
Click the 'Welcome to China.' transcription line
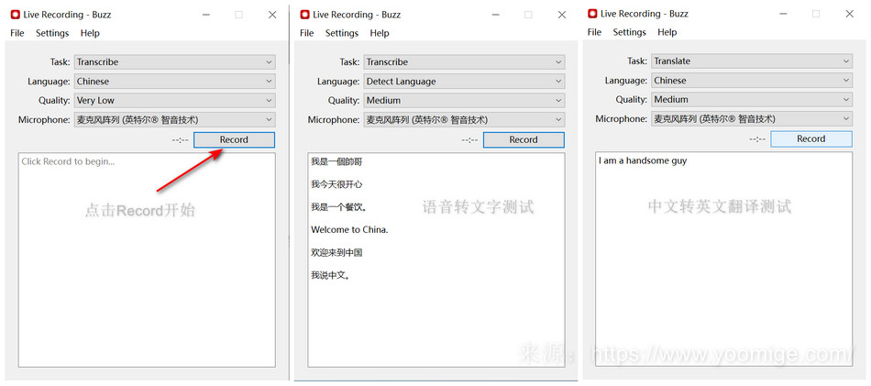(x=349, y=230)
